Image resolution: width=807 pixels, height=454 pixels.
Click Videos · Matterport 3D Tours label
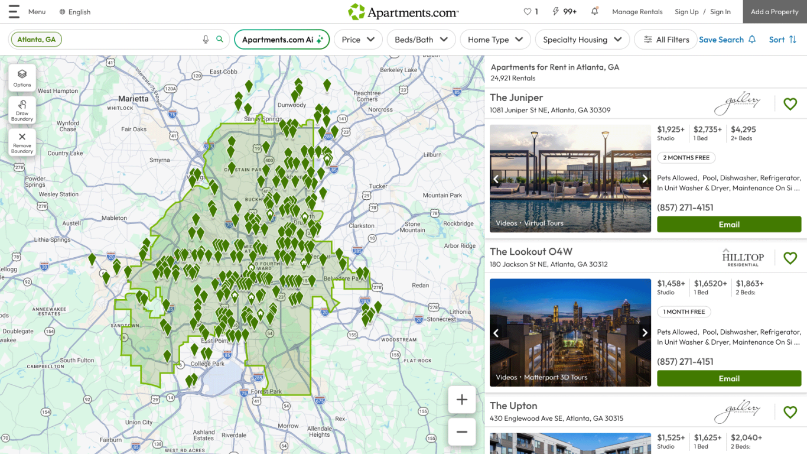(542, 377)
